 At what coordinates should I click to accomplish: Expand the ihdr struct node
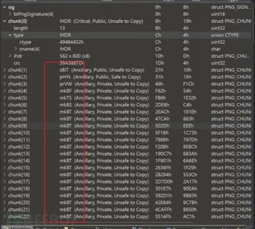pyautogui.click(x=10, y=56)
